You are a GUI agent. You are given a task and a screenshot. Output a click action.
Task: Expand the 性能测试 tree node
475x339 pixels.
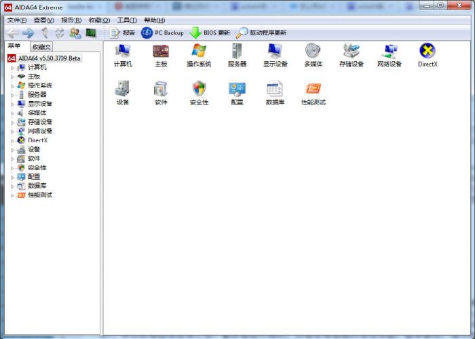click(12, 195)
